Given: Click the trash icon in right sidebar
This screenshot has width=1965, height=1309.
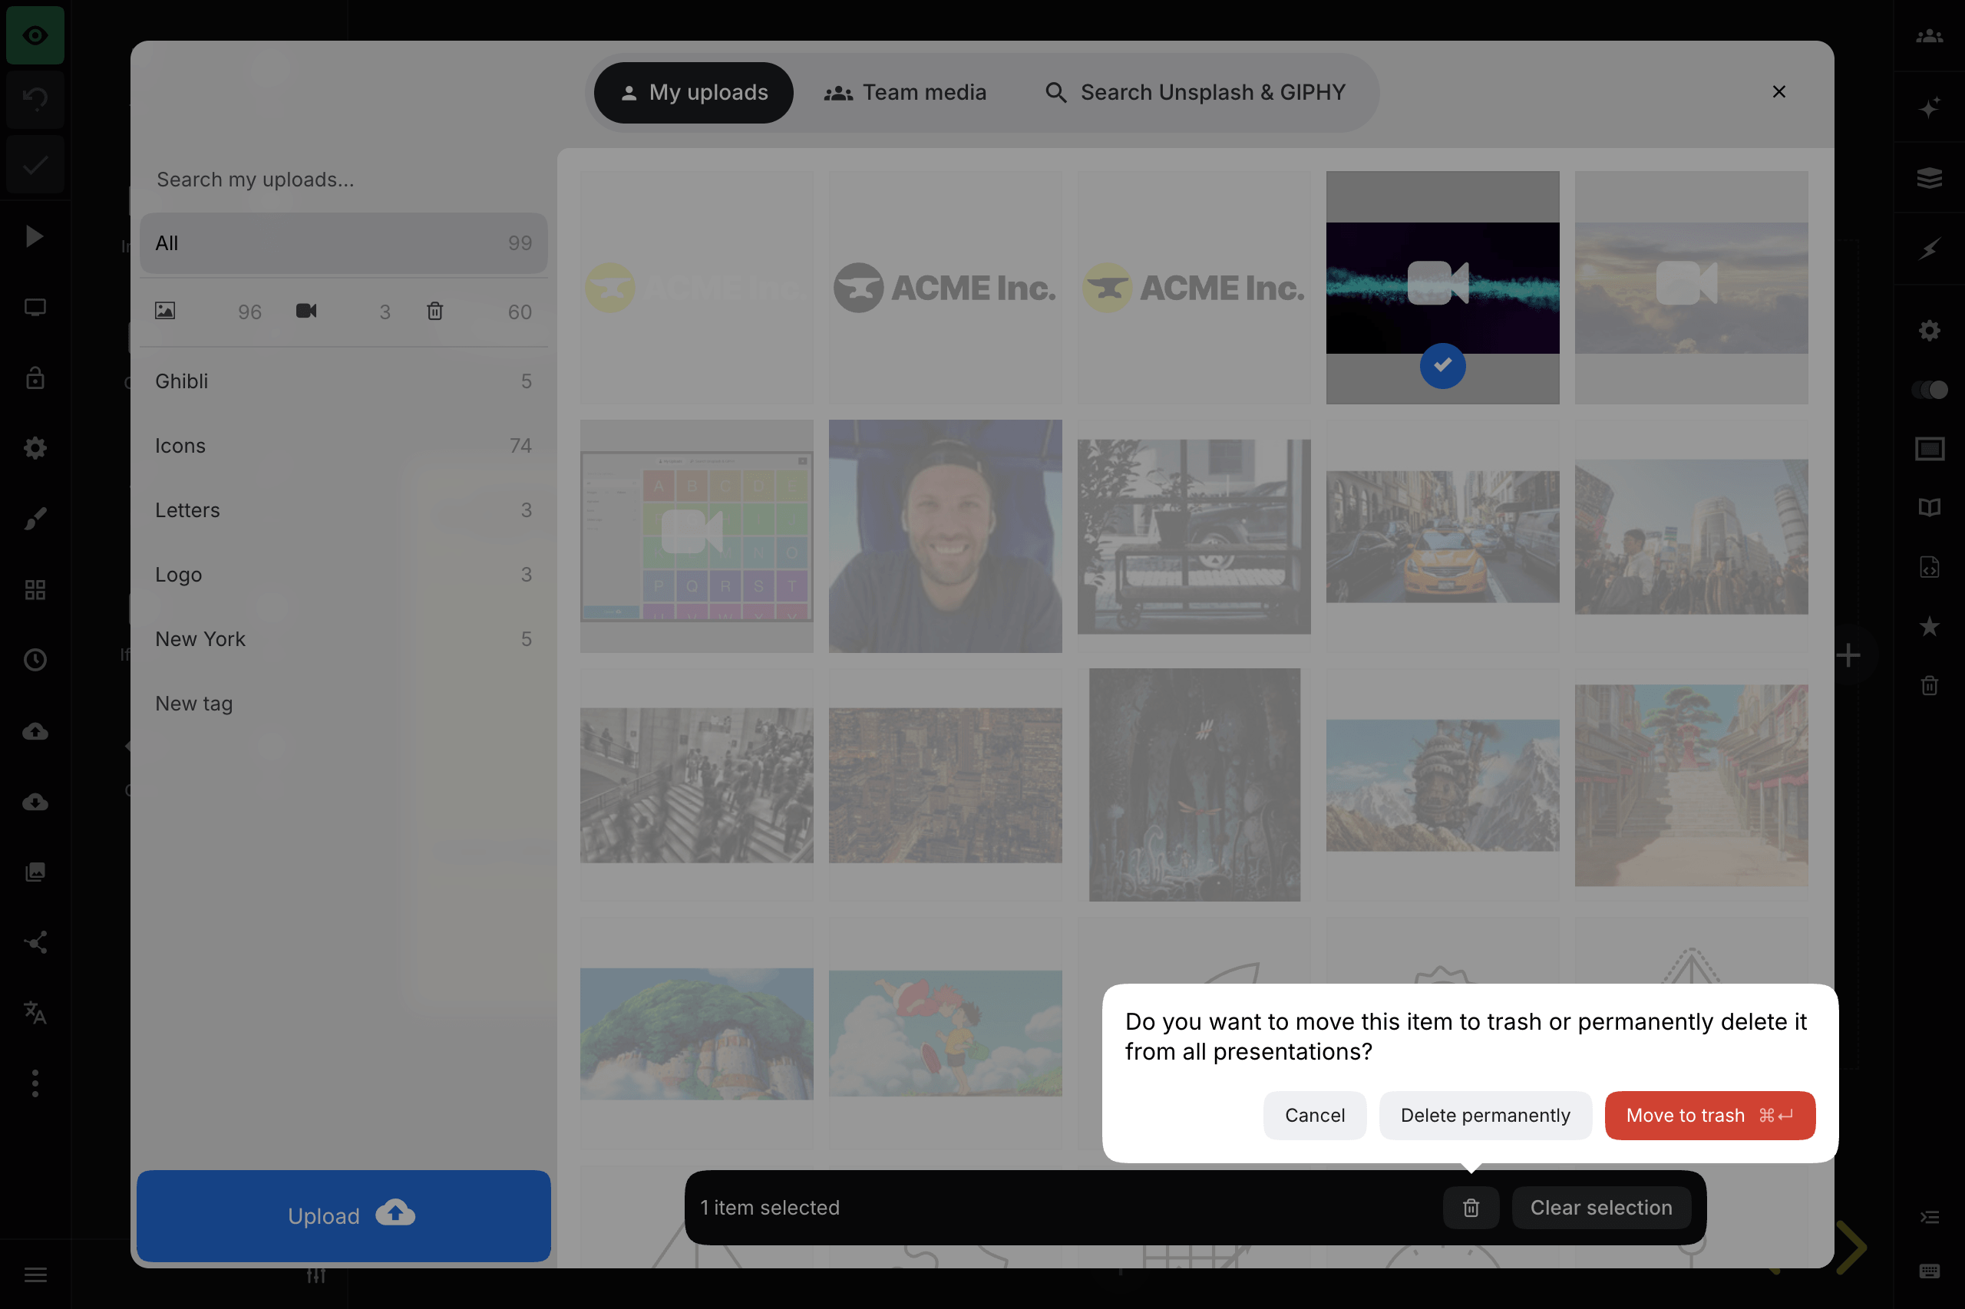Looking at the screenshot, I should (1929, 685).
